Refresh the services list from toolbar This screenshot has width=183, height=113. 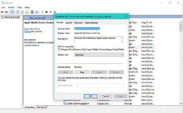pyautogui.click(x=22, y=12)
